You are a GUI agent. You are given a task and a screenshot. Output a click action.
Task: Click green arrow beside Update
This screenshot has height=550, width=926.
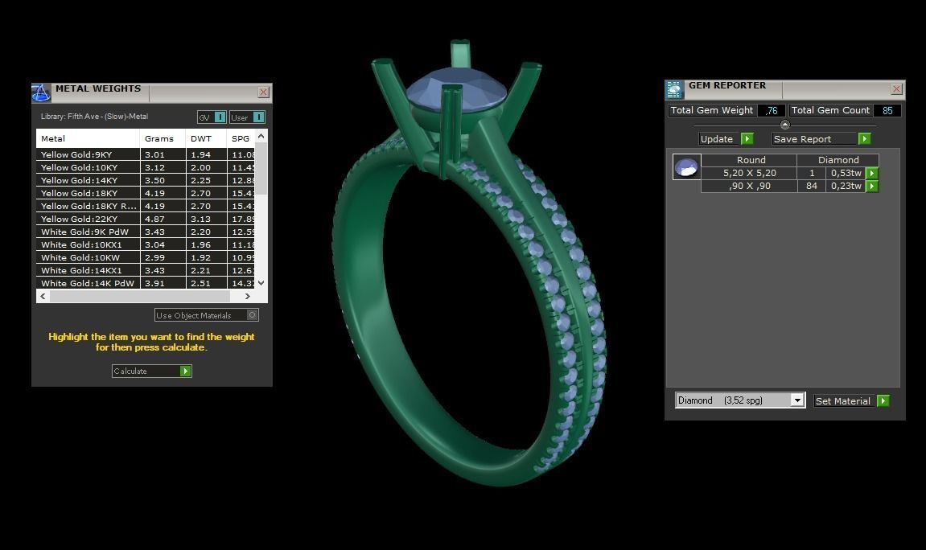click(x=747, y=138)
